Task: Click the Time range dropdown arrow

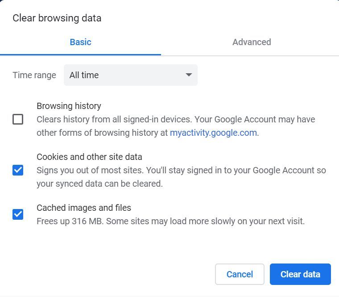Action: click(x=189, y=75)
